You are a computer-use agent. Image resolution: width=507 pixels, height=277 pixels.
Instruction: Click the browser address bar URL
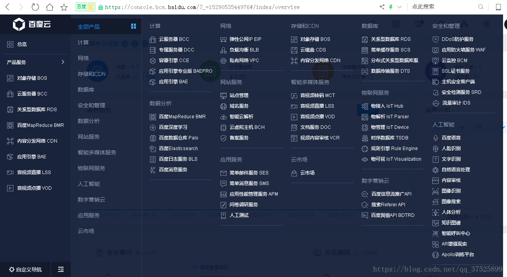202,7
